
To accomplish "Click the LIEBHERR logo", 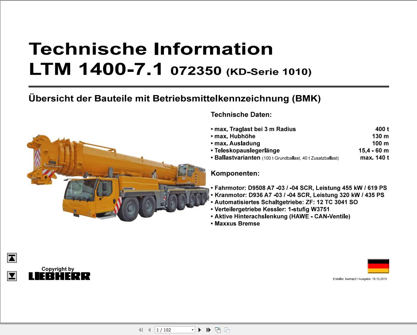I will pyautogui.click(x=59, y=276).
